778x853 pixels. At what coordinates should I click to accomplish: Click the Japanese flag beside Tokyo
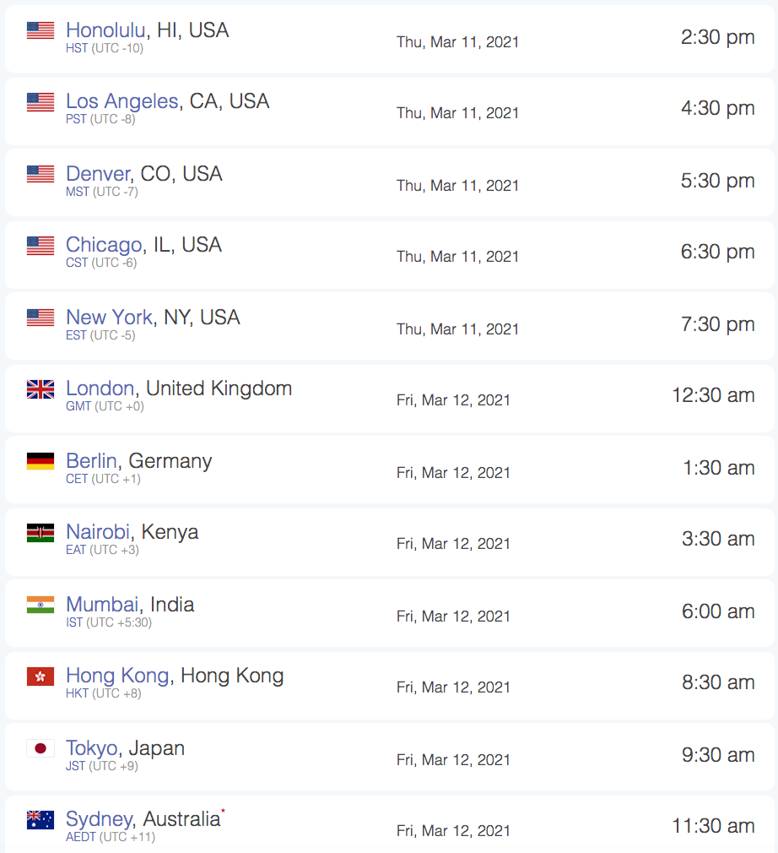pos(41,748)
